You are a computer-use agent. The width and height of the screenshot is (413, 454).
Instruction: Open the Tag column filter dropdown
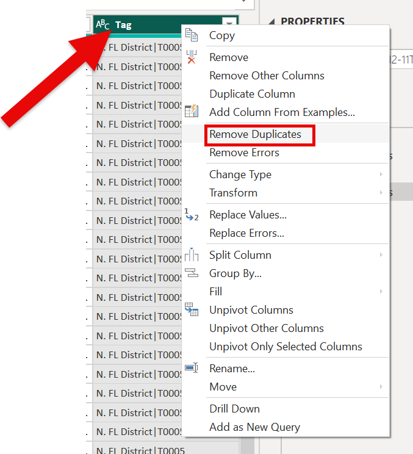[x=230, y=25]
